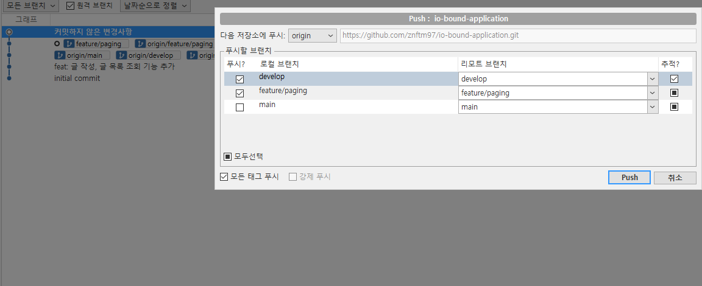Uncheck the 모든 태그 푸시 option

pyautogui.click(x=224, y=177)
